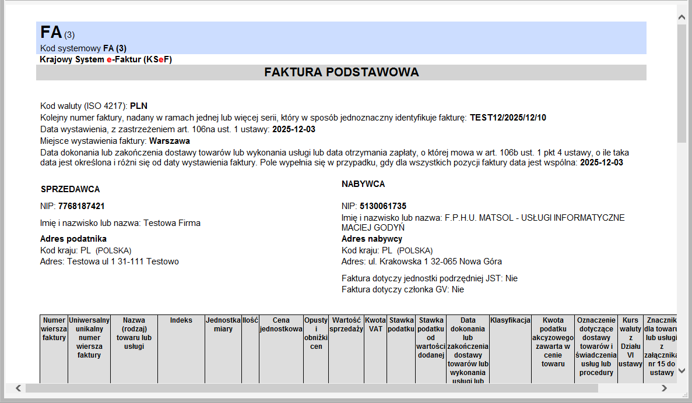This screenshot has width=692, height=403.
Task: Click the place of issue Warszawa
Action: [x=169, y=140]
